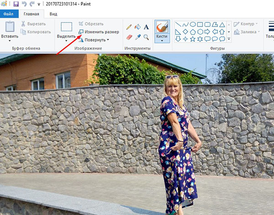This screenshot has width=274, height=215.
Task: Choose the rounded rectangular callout shape
Action: pos(207,39)
